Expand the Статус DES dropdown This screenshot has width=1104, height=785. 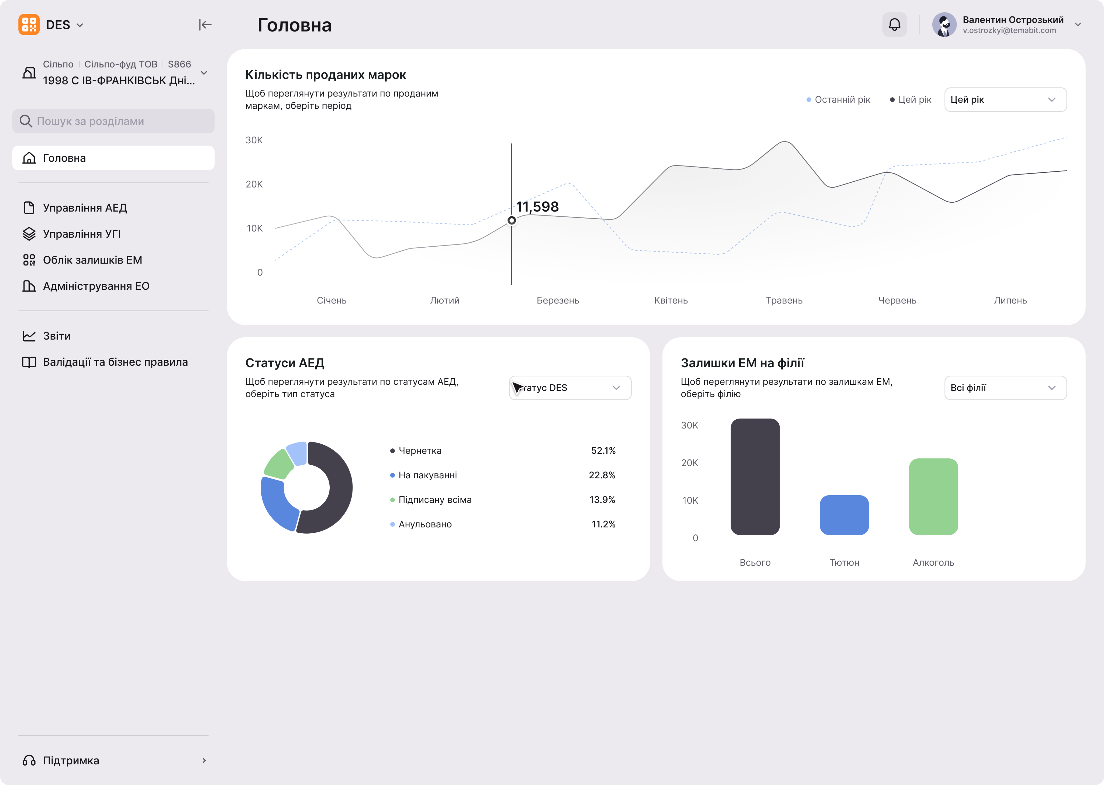[x=570, y=388]
